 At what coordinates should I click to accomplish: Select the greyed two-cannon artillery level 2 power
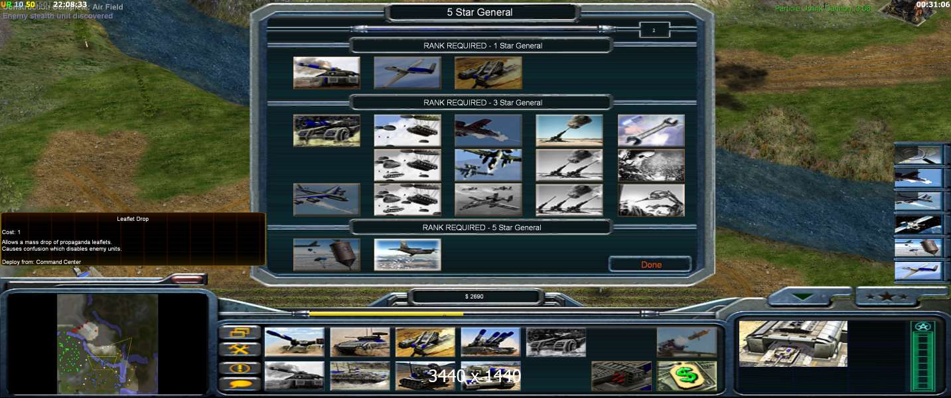(569, 165)
